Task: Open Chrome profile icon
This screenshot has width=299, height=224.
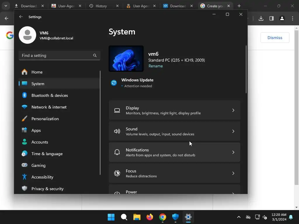Action: [282, 18]
